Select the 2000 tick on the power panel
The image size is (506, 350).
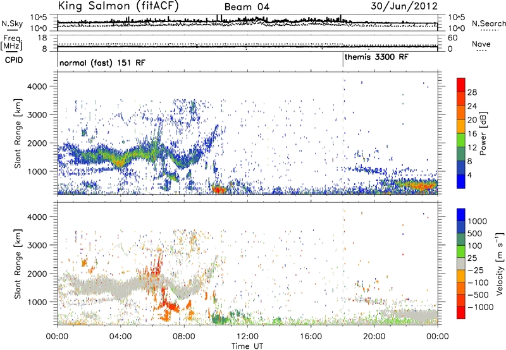(37, 143)
